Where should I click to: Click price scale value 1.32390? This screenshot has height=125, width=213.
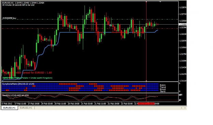pos(183,28)
